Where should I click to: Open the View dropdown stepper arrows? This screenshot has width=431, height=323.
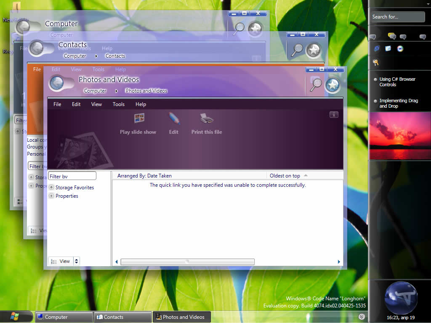77,261
